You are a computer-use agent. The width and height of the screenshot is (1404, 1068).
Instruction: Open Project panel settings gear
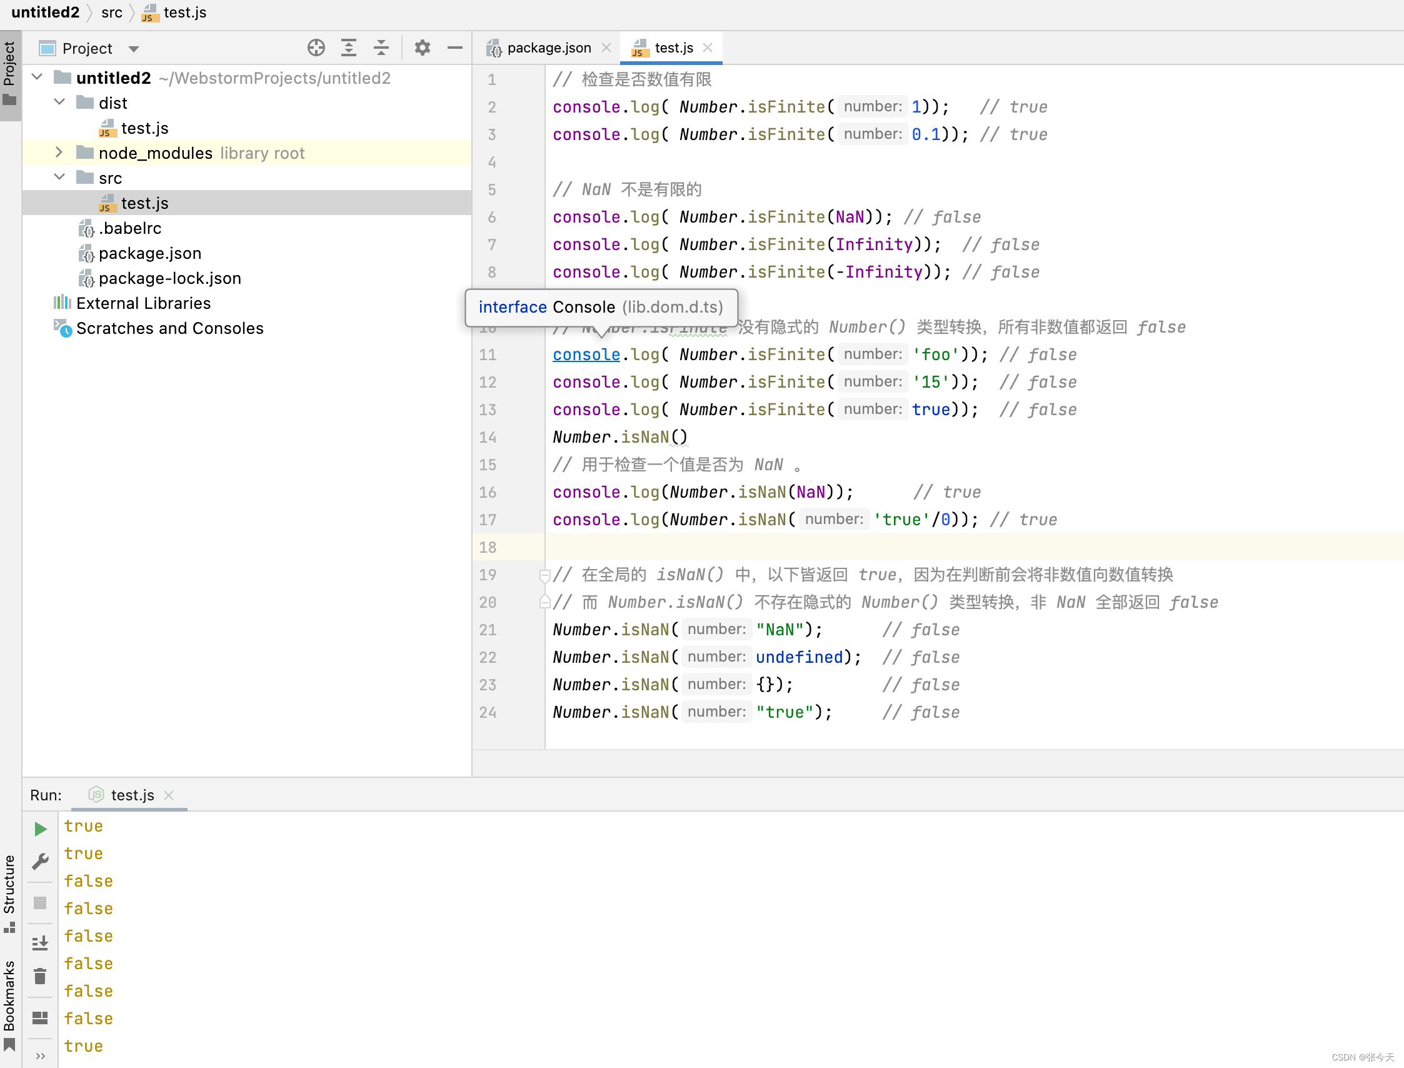pos(422,48)
